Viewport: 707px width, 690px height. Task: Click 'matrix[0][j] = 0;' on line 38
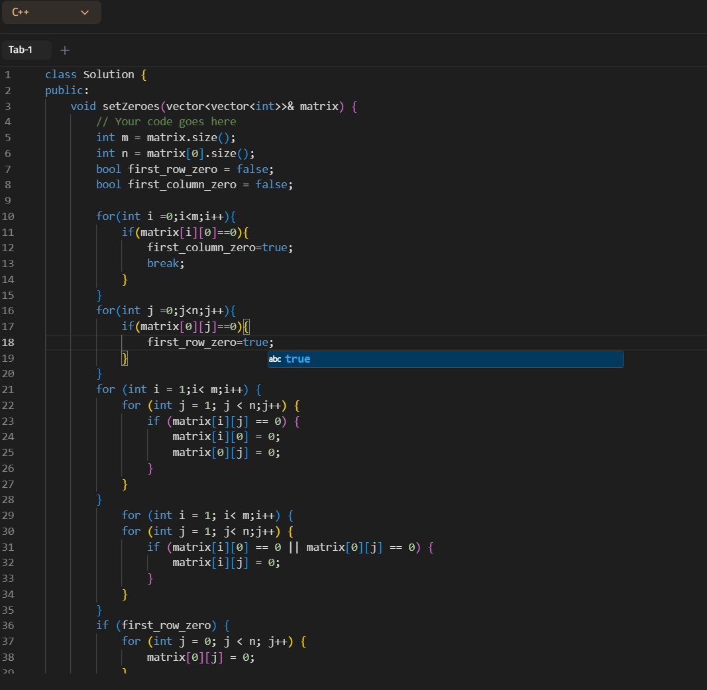point(201,657)
